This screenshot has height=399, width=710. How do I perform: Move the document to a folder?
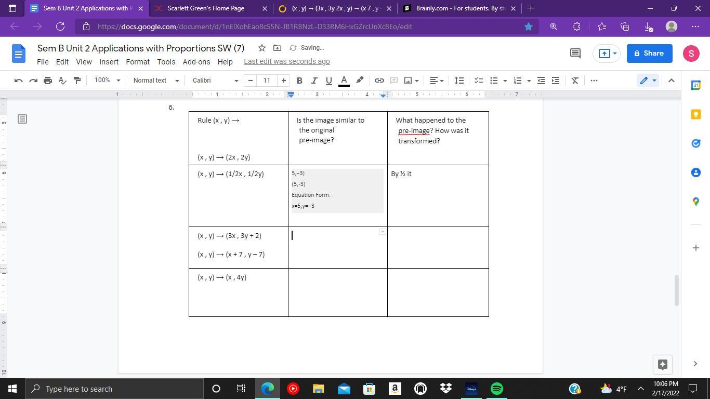tap(277, 48)
